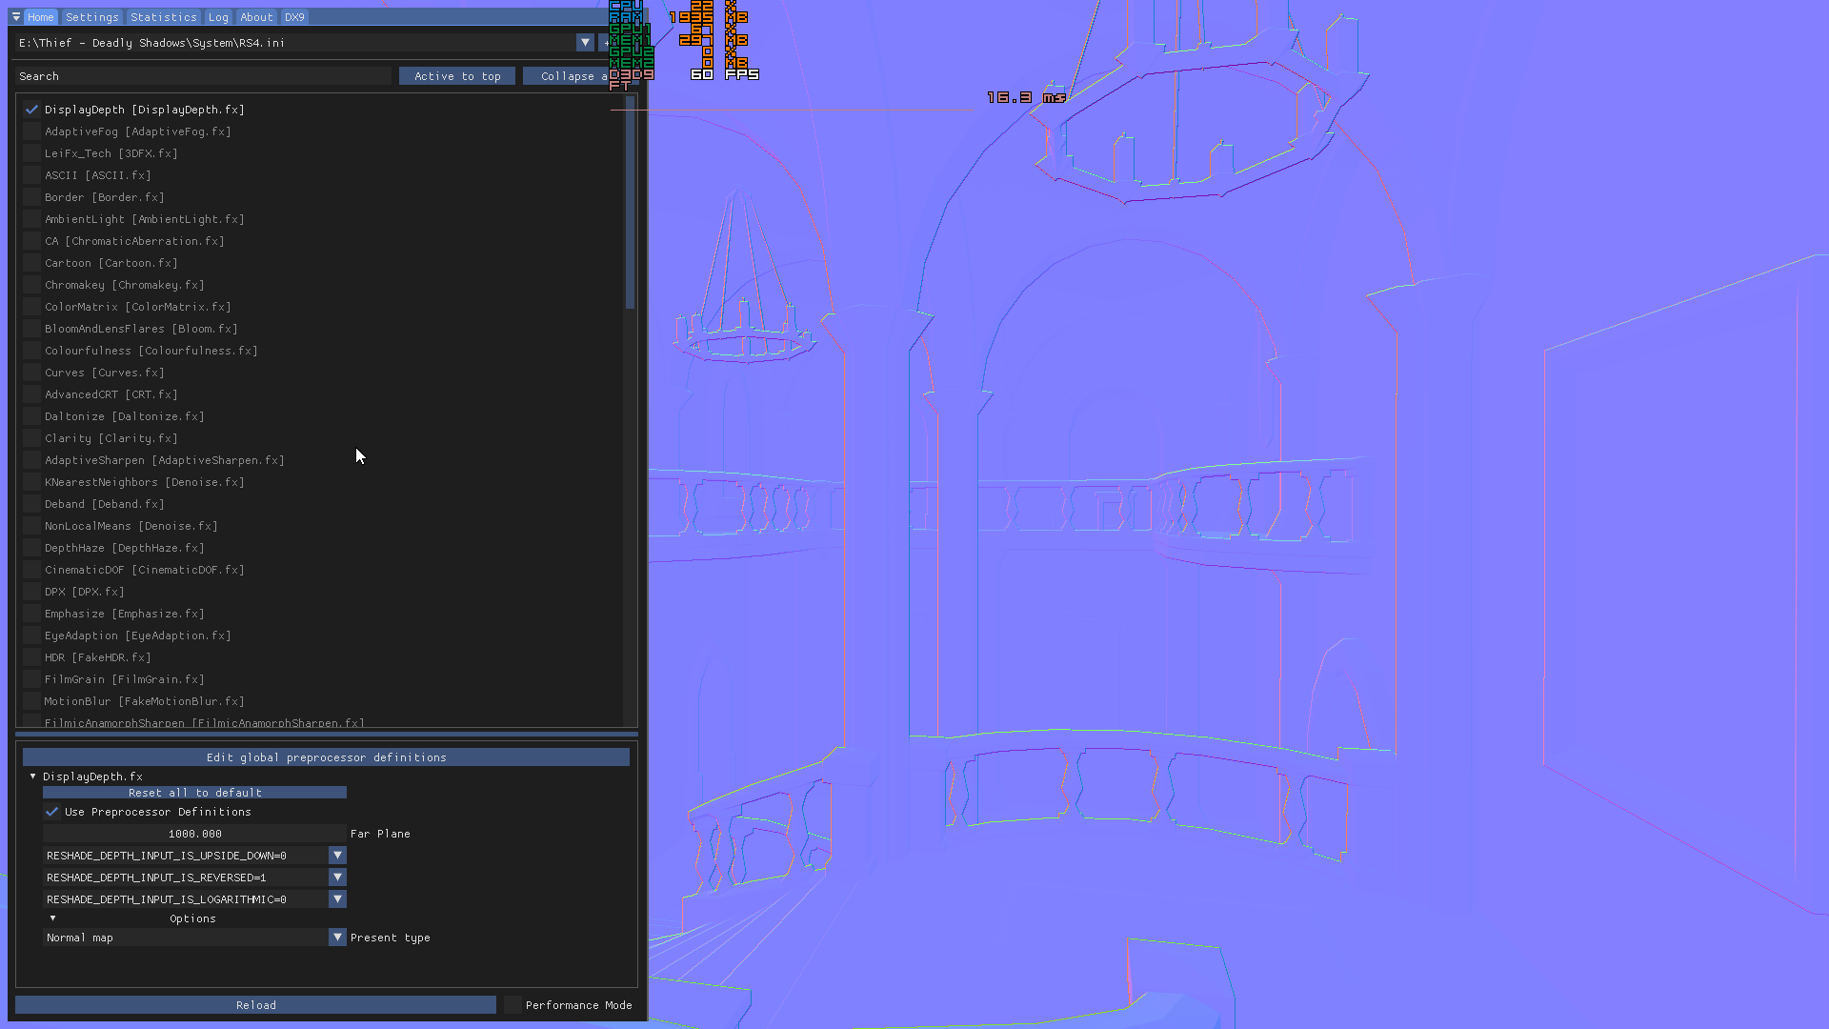
Task: Enable the Deband effect checkbox
Action: point(31,504)
